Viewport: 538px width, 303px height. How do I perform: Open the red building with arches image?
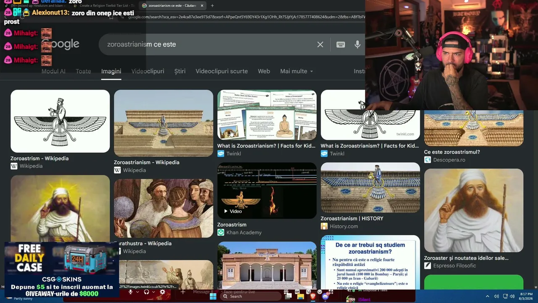tap(267, 265)
